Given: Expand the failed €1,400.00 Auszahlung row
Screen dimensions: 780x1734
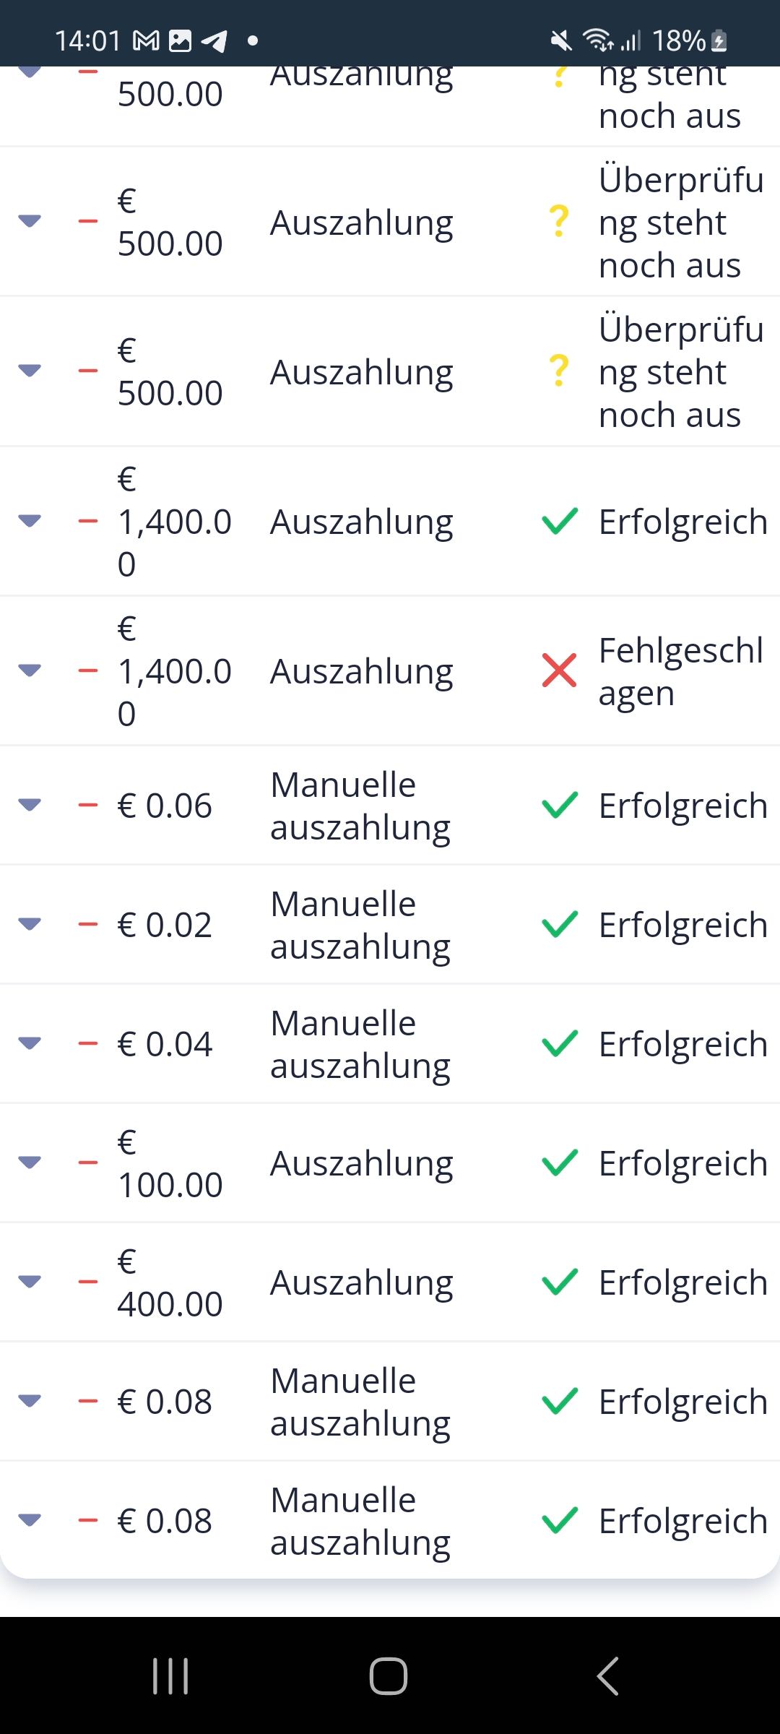Looking at the screenshot, I should (x=30, y=670).
